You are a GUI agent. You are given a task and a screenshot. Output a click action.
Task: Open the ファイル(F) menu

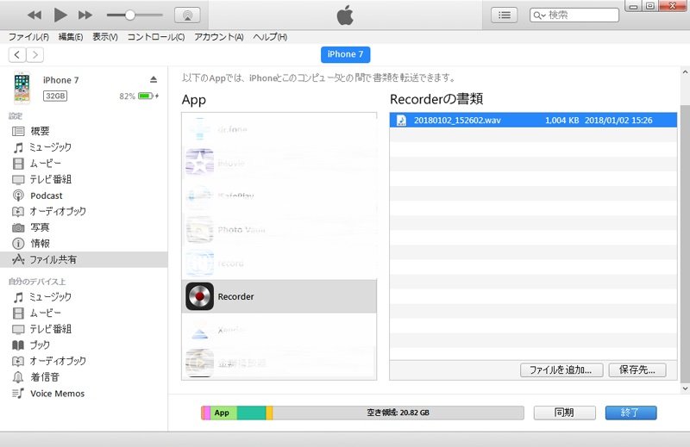click(x=28, y=37)
